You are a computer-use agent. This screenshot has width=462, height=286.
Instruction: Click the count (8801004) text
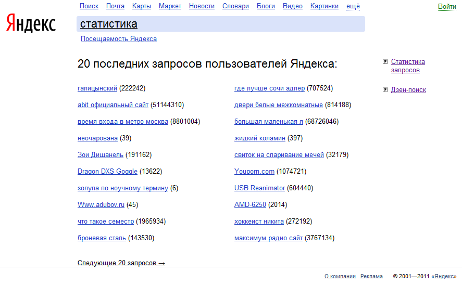185,122
